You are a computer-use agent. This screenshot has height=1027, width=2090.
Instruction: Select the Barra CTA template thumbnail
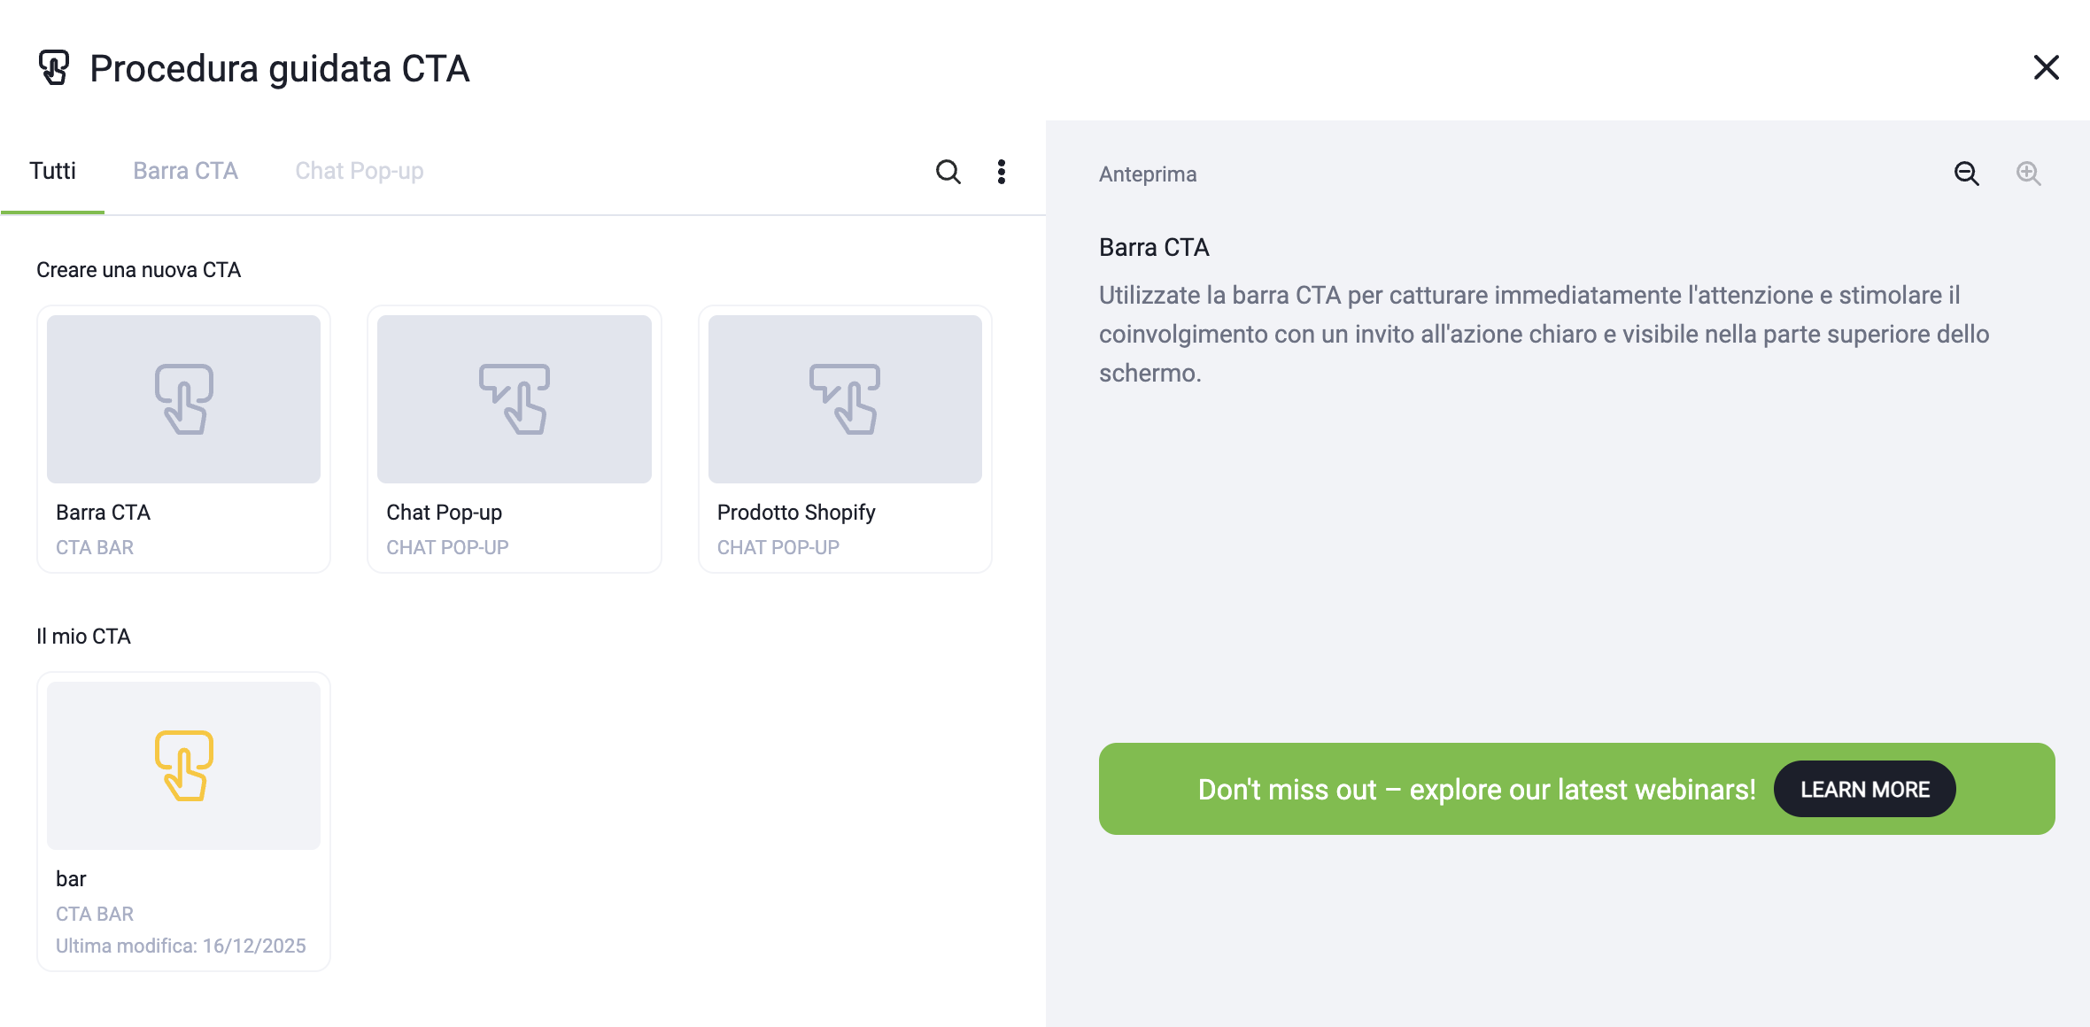(183, 399)
